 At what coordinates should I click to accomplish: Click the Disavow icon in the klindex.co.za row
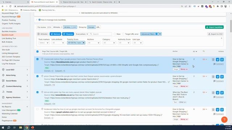[x=222, y=92]
